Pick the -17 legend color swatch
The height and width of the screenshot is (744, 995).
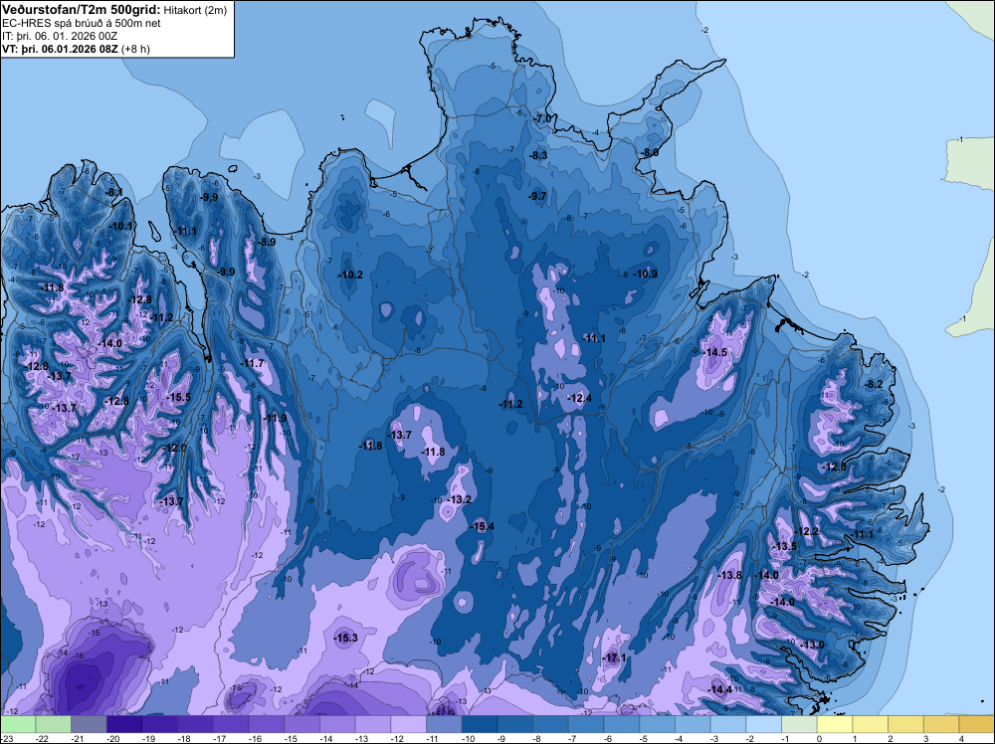click(x=231, y=724)
